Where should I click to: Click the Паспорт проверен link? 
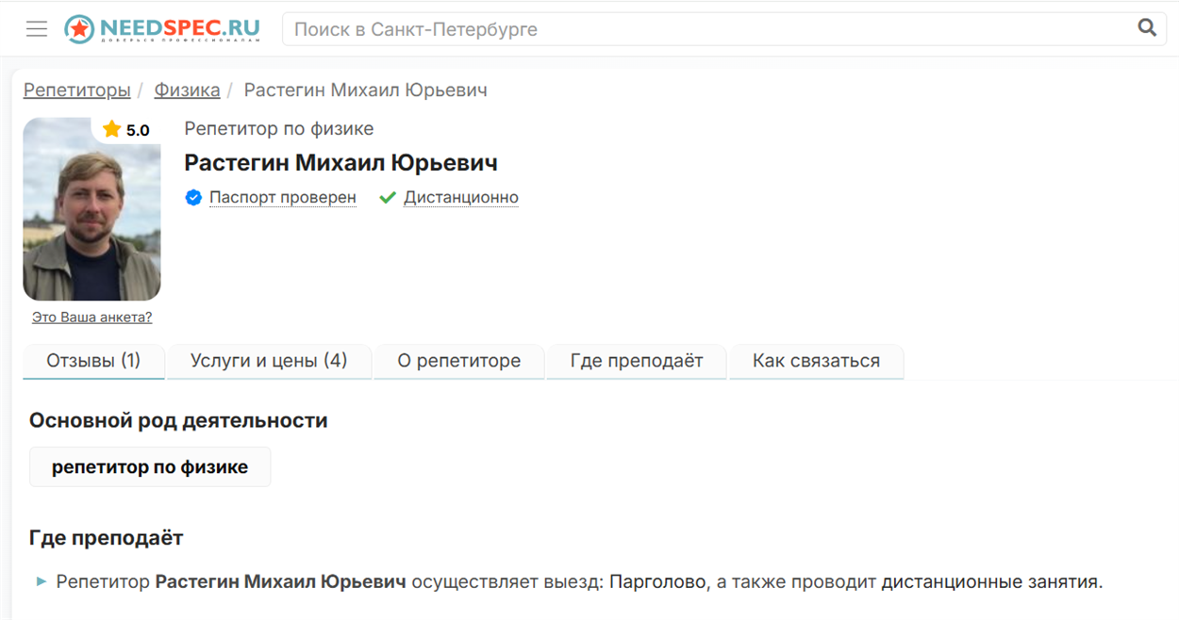pyautogui.click(x=283, y=198)
